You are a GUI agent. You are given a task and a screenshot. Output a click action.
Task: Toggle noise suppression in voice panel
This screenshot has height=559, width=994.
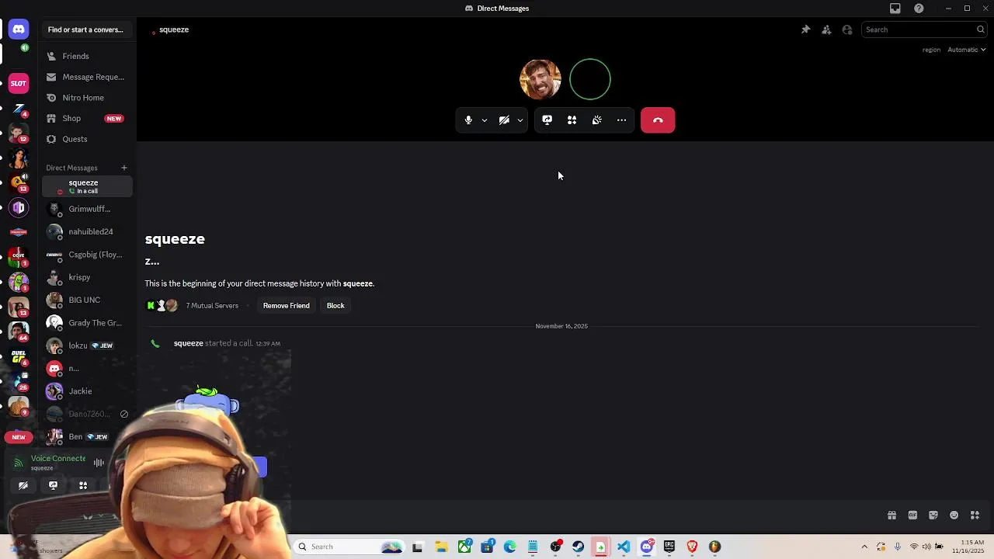pos(99,463)
